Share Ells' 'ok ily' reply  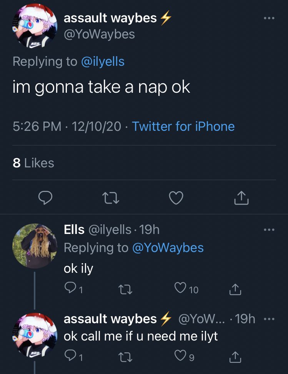point(235,289)
